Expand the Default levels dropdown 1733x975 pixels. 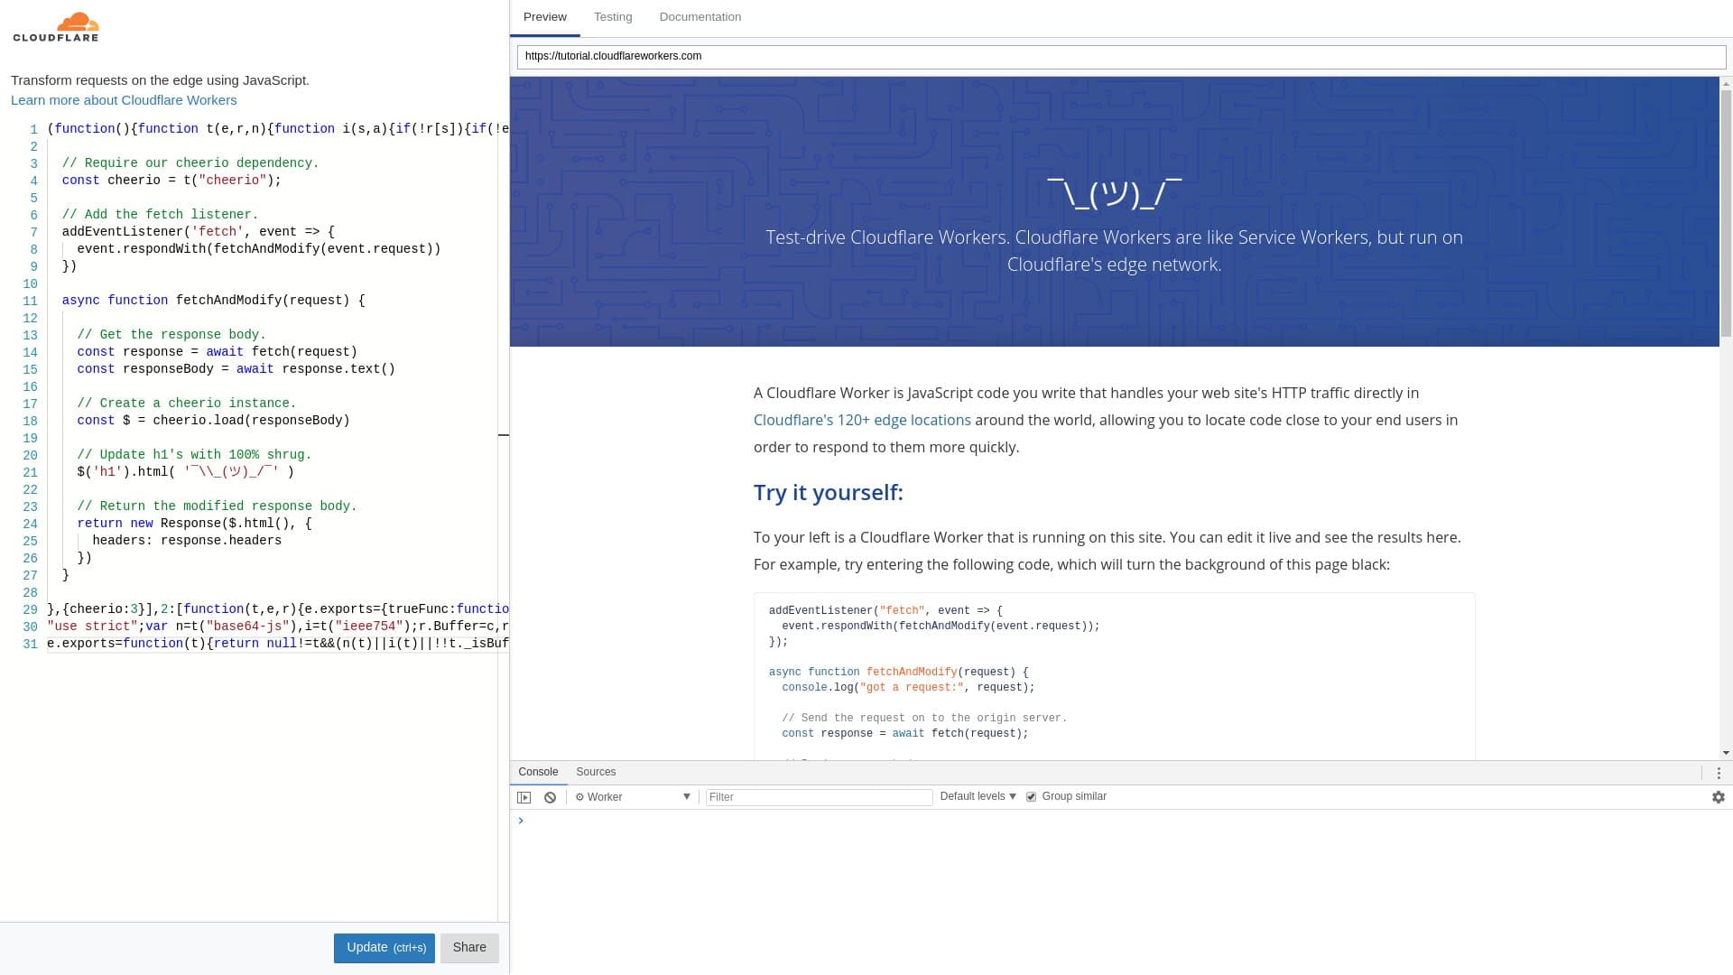click(978, 796)
